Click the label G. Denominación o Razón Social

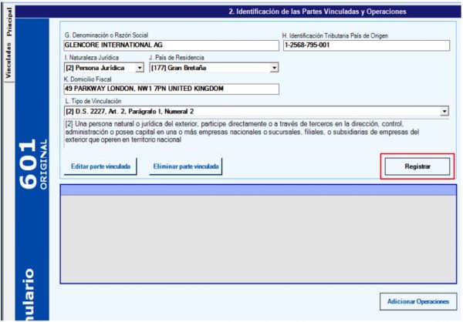(x=106, y=36)
